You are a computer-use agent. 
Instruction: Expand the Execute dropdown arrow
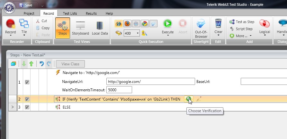point(168,36)
